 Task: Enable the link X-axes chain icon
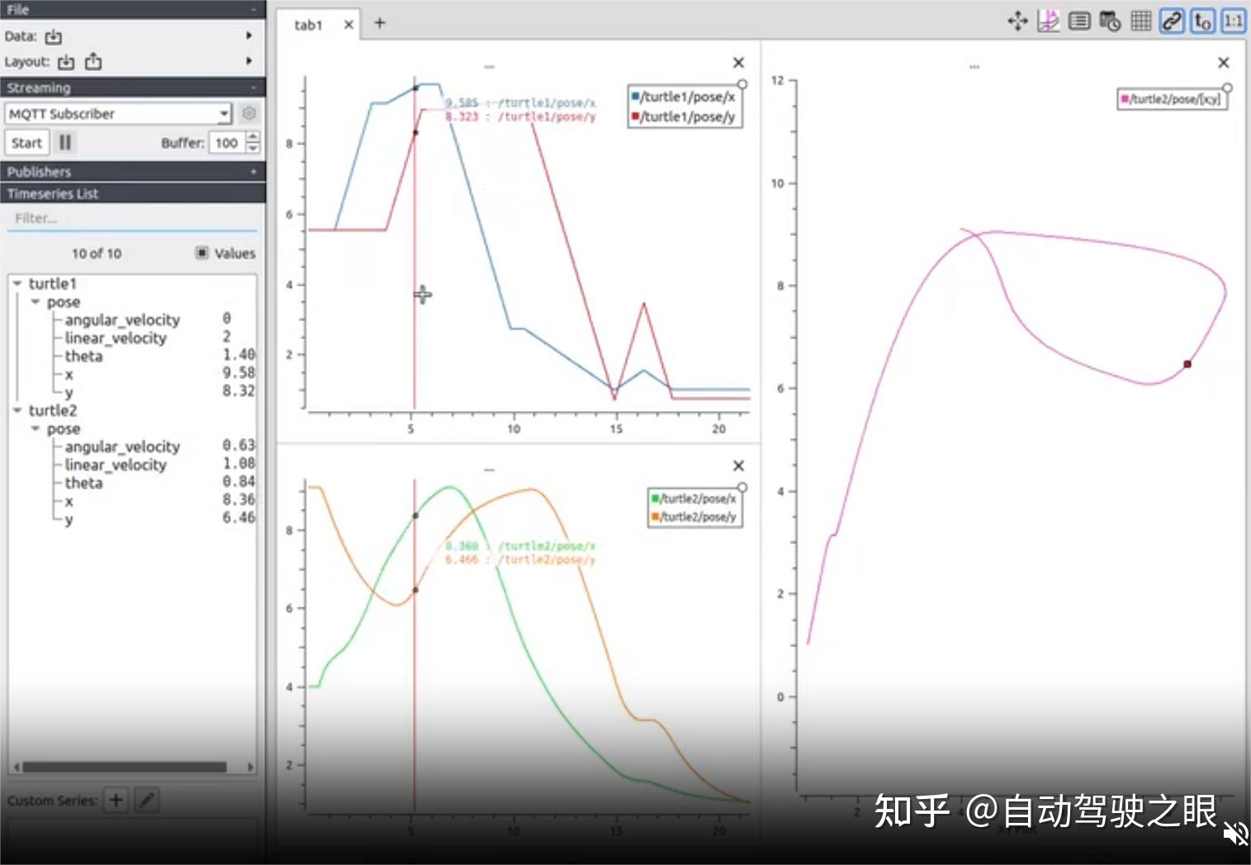tap(1172, 21)
